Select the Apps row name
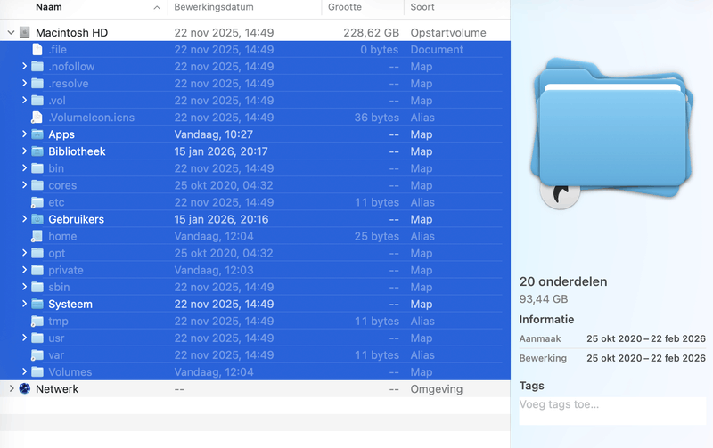 point(61,134)
